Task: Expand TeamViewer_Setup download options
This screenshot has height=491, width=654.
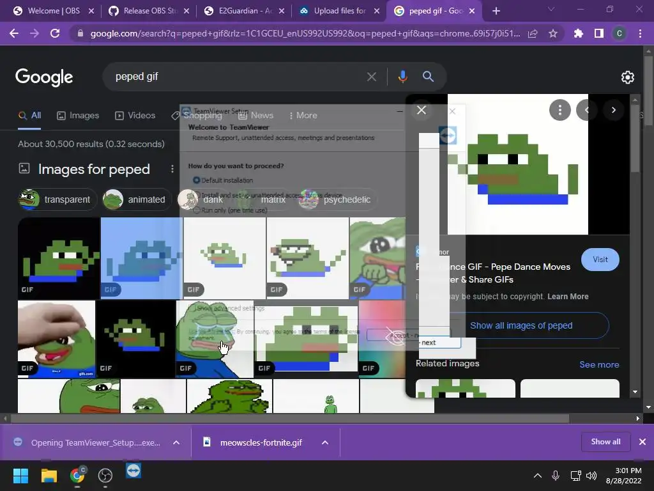Action: 176,442
